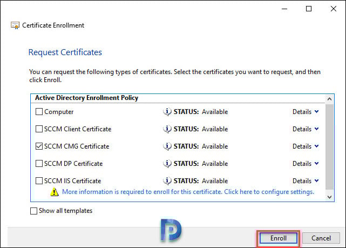Viewport: 346px width, 248px height.
Task: Click the list scrollbar down arrow
Action: pos(329,197)
